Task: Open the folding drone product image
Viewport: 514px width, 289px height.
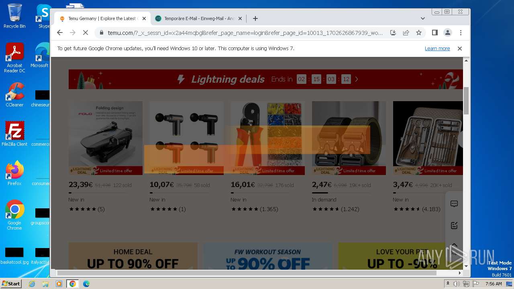Action: tap(106, 138)
